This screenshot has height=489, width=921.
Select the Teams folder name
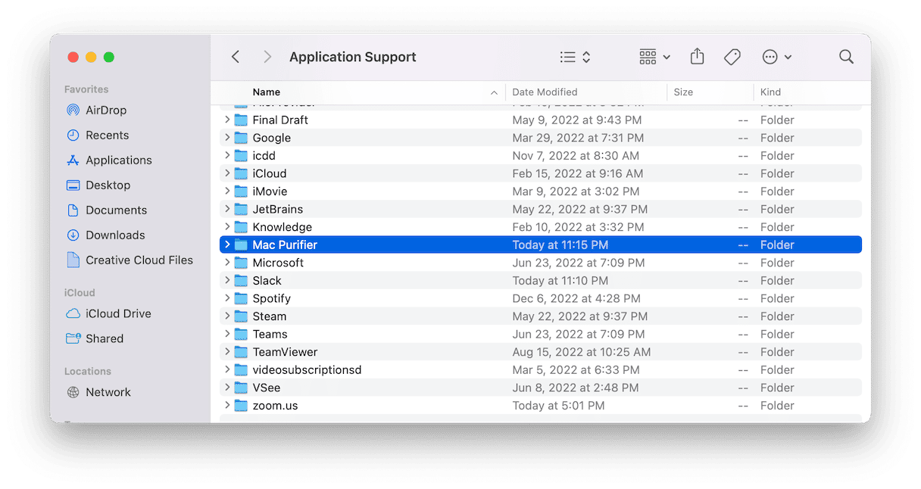270,334
